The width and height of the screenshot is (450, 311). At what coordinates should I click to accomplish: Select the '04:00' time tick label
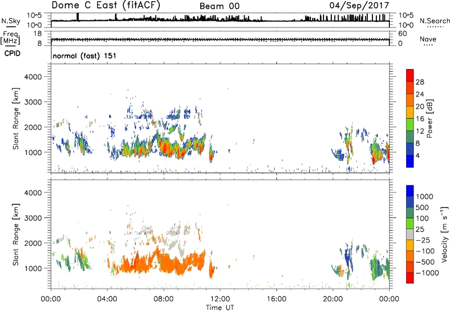tap(107, 299)
